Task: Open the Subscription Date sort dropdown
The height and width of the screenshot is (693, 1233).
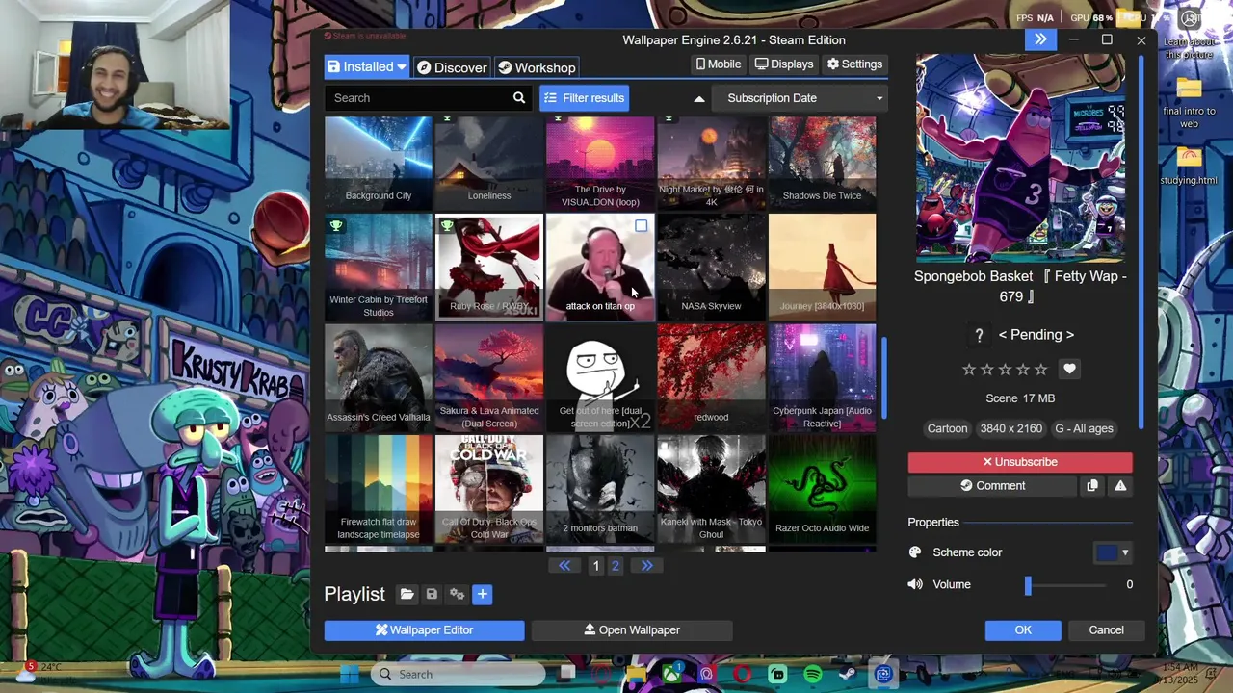Action: [x=798, y=98]
